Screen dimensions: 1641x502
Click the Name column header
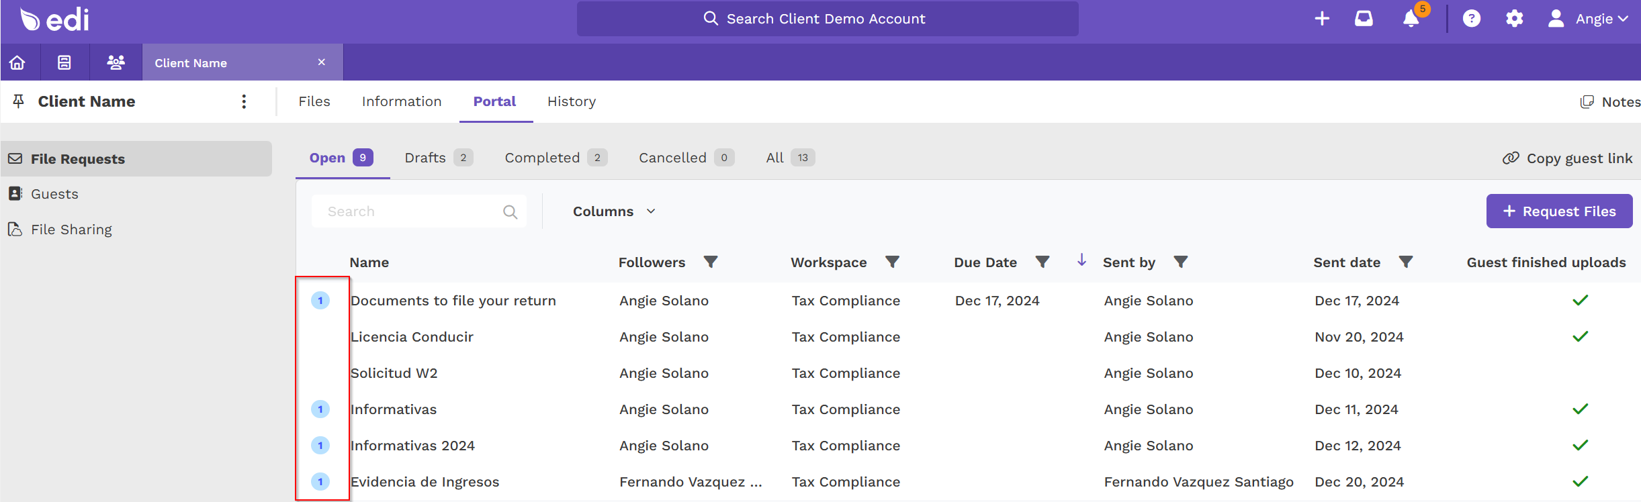point(369,262)
